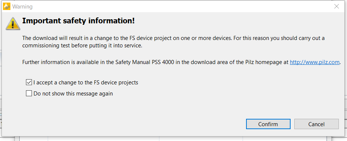
Task: Confirm the download warning
Action: [x=268, y=124]
